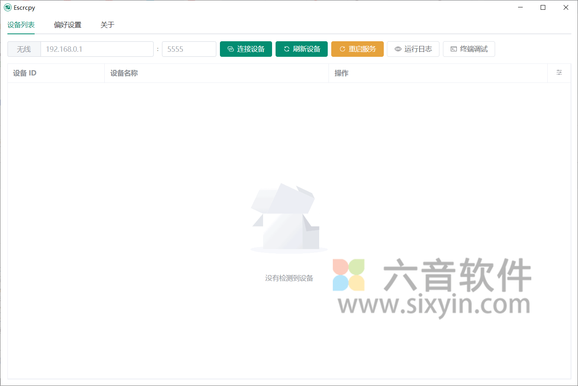This screenshot has width=578, height=386.
Task: Select the port field showing 5555
Action: pyautogui.click(x=189, y=49)
